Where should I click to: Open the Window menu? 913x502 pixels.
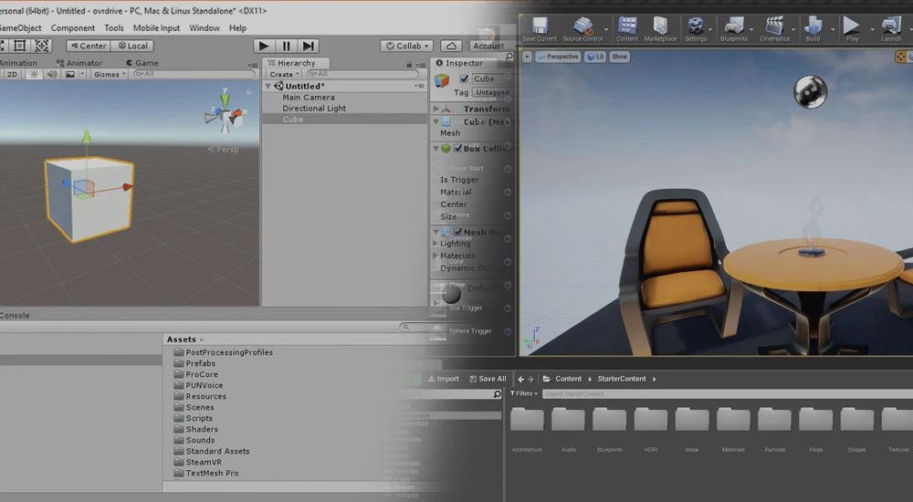205,28
